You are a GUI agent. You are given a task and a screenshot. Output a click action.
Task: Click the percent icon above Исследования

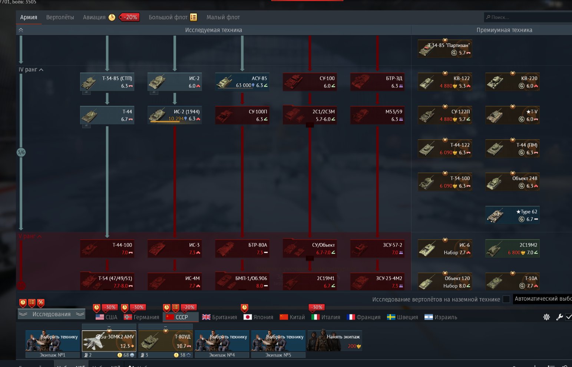(41, 303)
